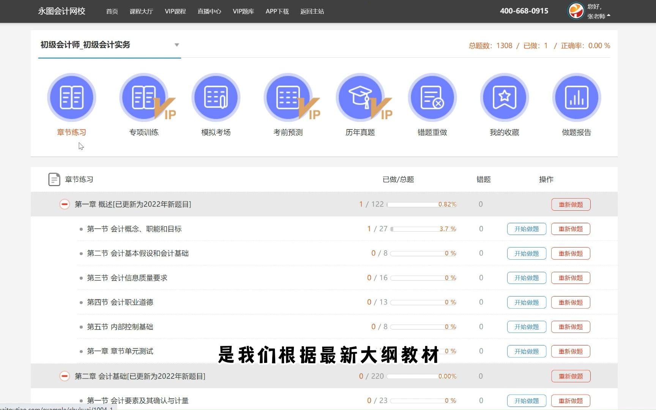Open the 考前预测 VIP prediction icon
The width and height of the screenshot is (656, 410).
(x=289, y=98)
